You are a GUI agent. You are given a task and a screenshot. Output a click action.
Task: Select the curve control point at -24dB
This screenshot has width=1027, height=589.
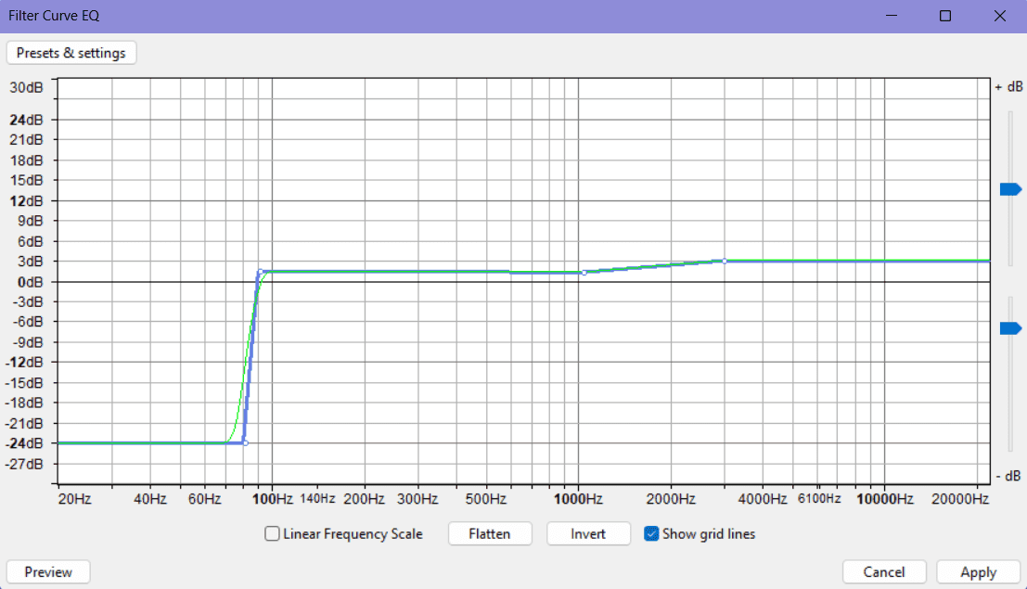[246, 442]
